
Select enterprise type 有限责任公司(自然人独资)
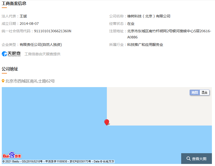41,45
